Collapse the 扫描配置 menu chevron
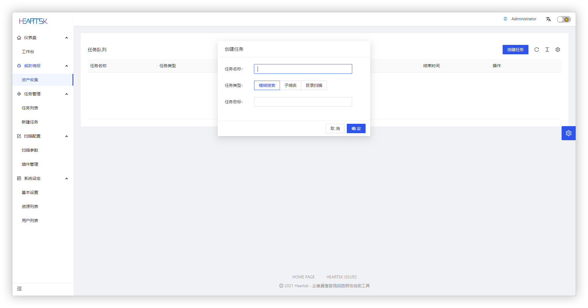The width and height of the screenshot is (588, 308). pyautogui.click(x=67, y=136)
